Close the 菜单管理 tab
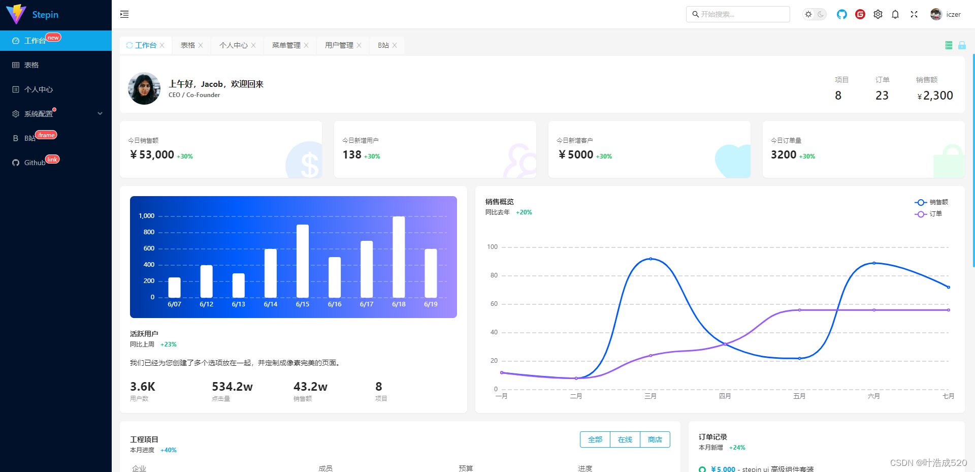The height and width of the screenshot is (472, 975). pos(306,45)
